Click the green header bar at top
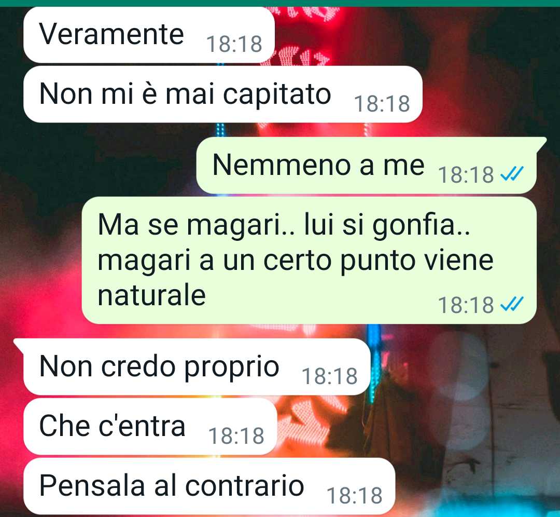This screenshot has height=517, width=560. pos(280,3)
